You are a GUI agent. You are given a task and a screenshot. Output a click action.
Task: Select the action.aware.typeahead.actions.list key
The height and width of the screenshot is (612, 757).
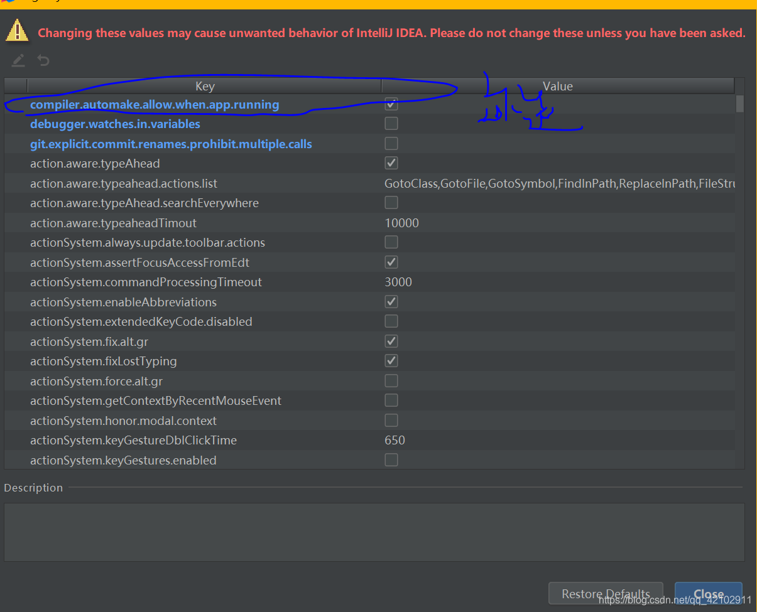pos(124,183)
